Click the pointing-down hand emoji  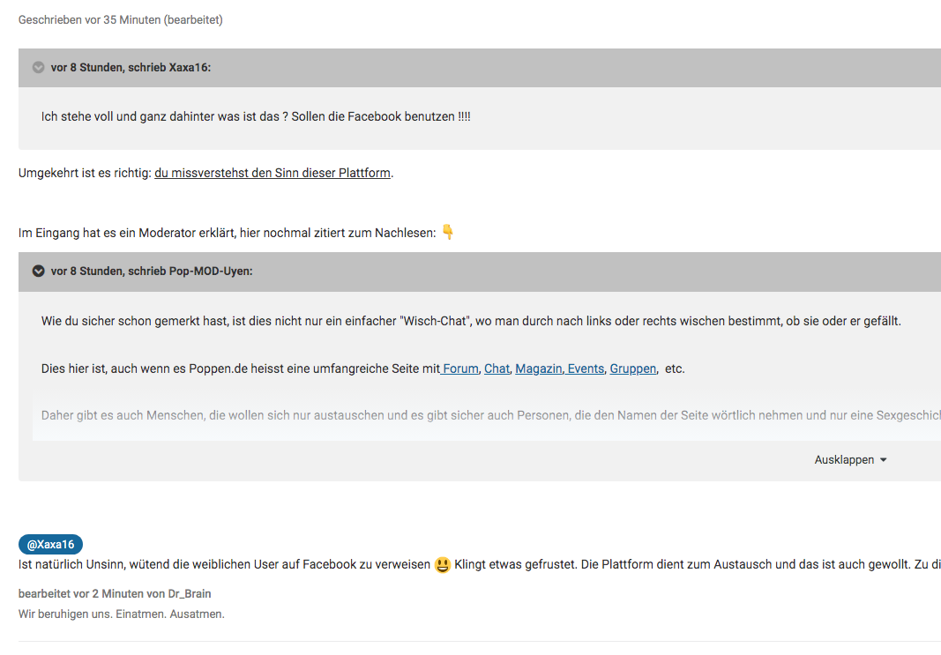(448, 233)
